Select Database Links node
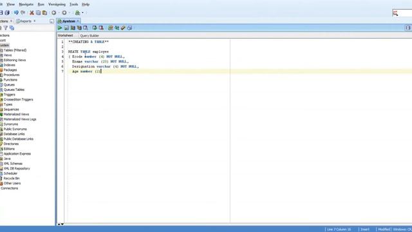Image resolution: width=412 pixels, height=232 pixels. coord(14,134)
